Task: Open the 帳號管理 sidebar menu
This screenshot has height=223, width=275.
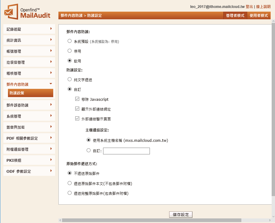Action: [29, 51]
